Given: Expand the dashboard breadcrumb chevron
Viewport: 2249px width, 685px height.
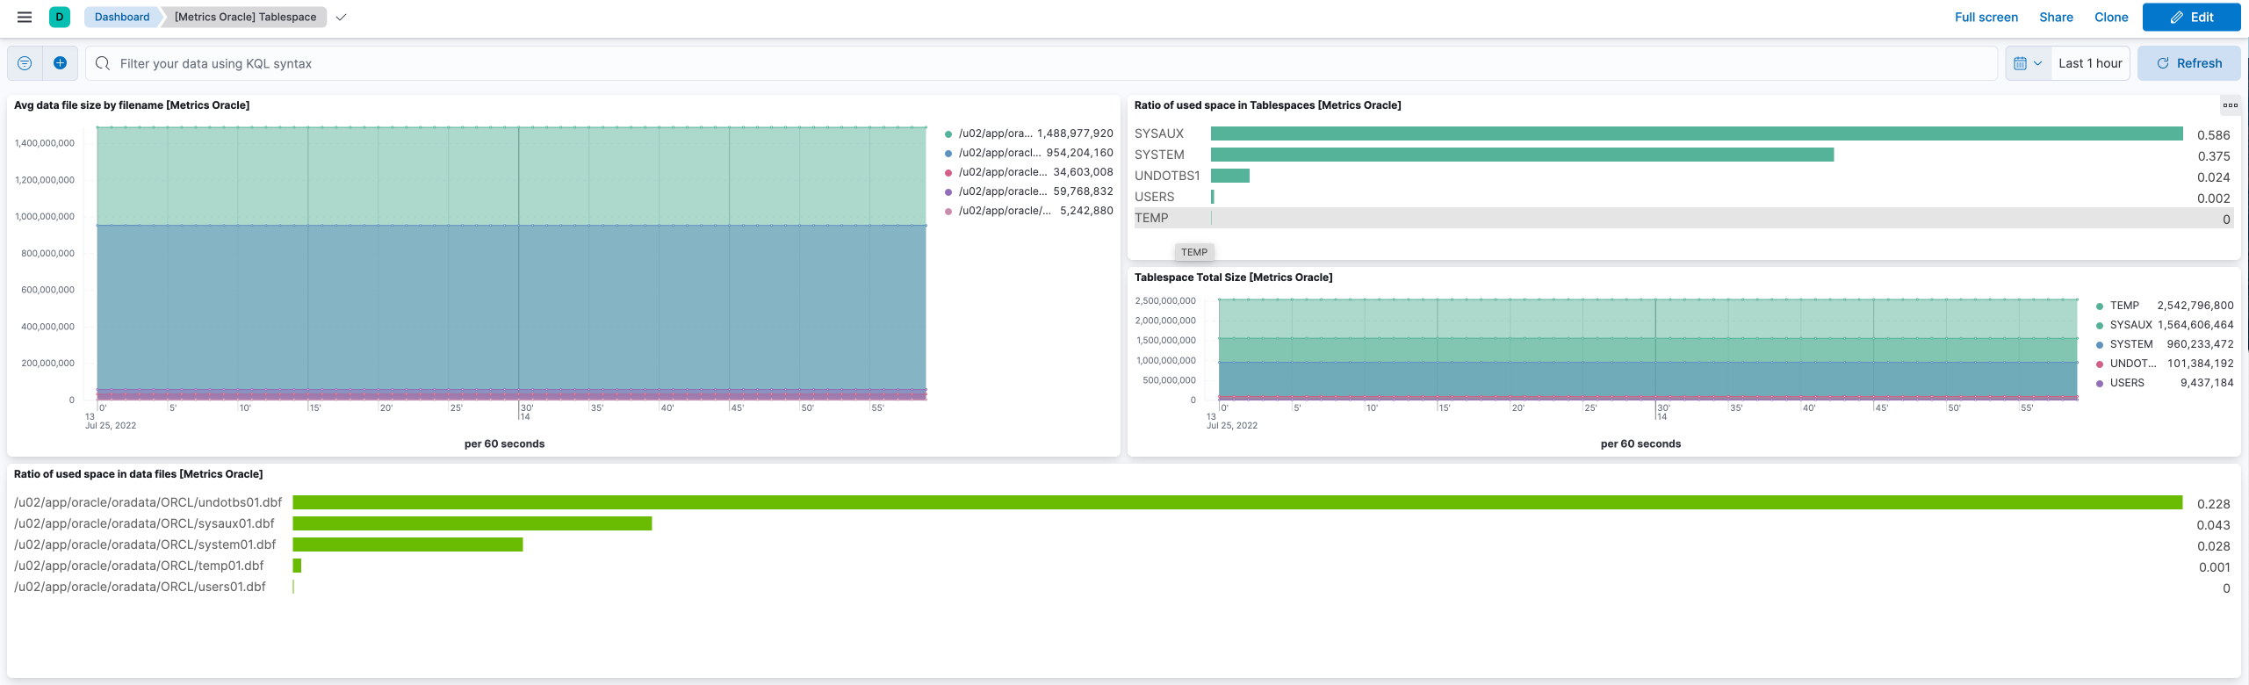Looking at the screenshot, I should tap(341, 17).
